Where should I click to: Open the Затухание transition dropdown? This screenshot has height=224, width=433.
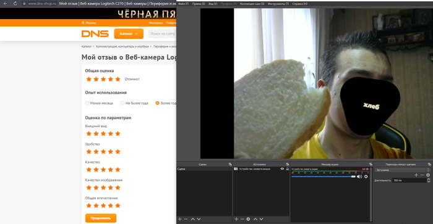pos(402,170)
